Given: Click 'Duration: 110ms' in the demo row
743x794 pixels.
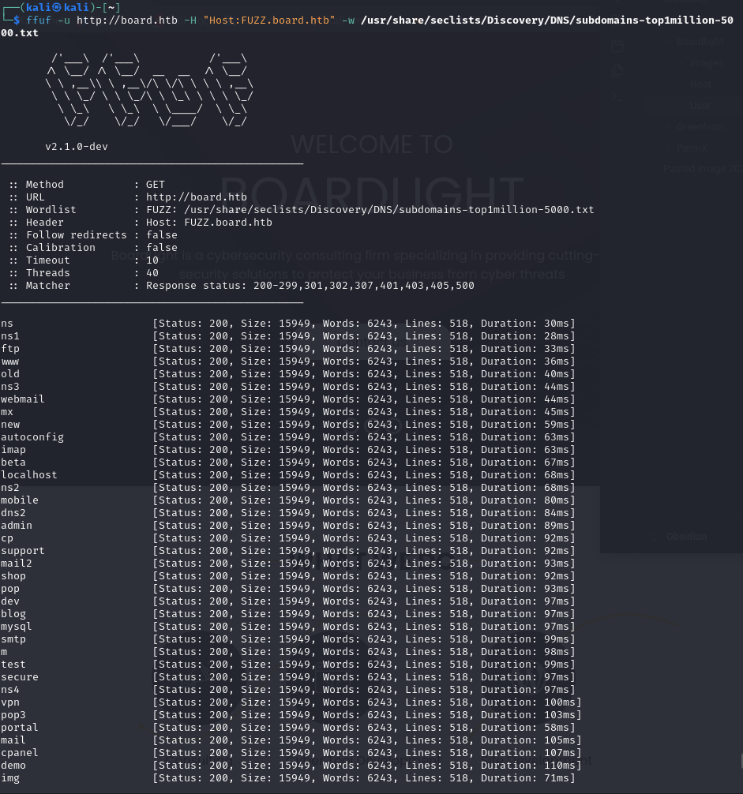Looking at the screenshot, I should click(527, 766).
